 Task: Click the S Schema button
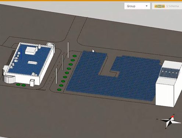click(x=167, y=6)
